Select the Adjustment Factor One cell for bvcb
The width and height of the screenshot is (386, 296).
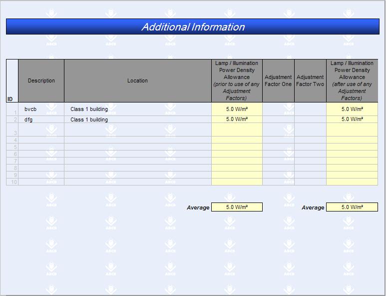278,109
